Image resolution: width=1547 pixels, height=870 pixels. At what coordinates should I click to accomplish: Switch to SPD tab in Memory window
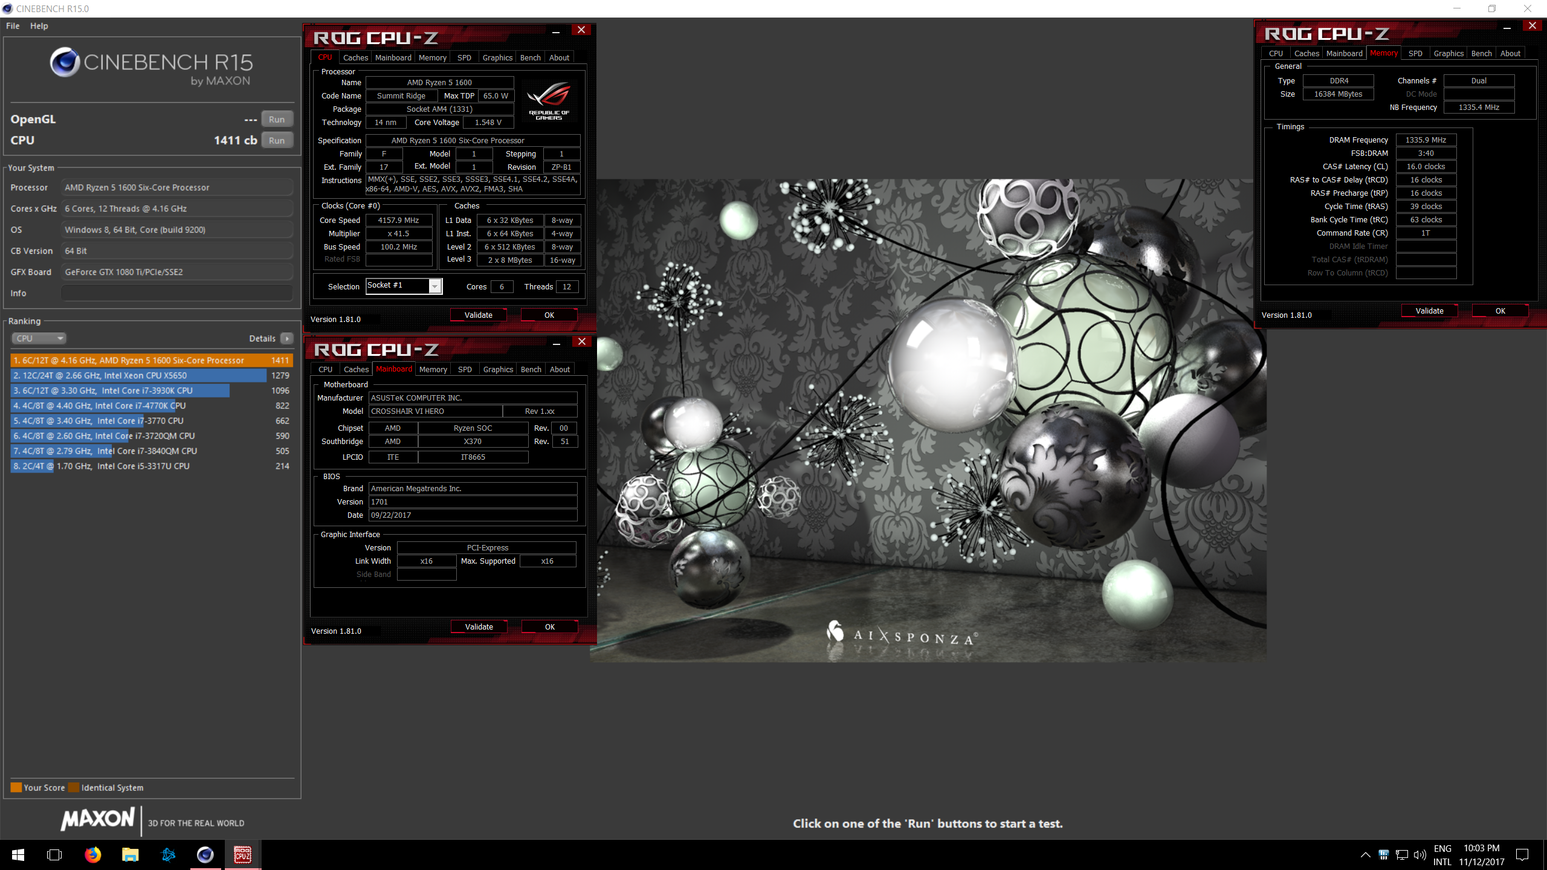tap(1415, 53)
